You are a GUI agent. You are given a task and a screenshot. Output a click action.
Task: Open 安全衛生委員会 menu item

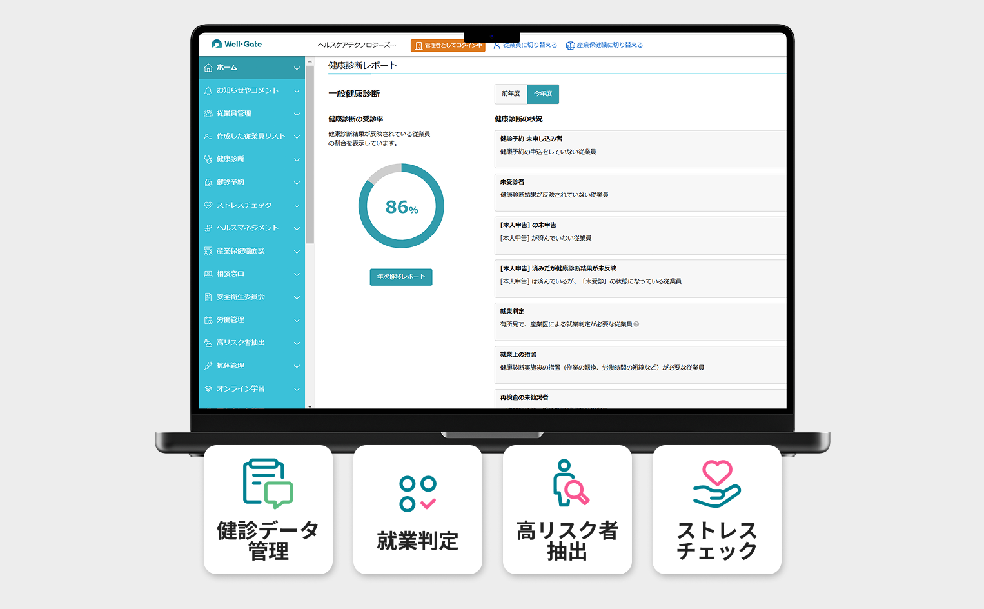251,297
